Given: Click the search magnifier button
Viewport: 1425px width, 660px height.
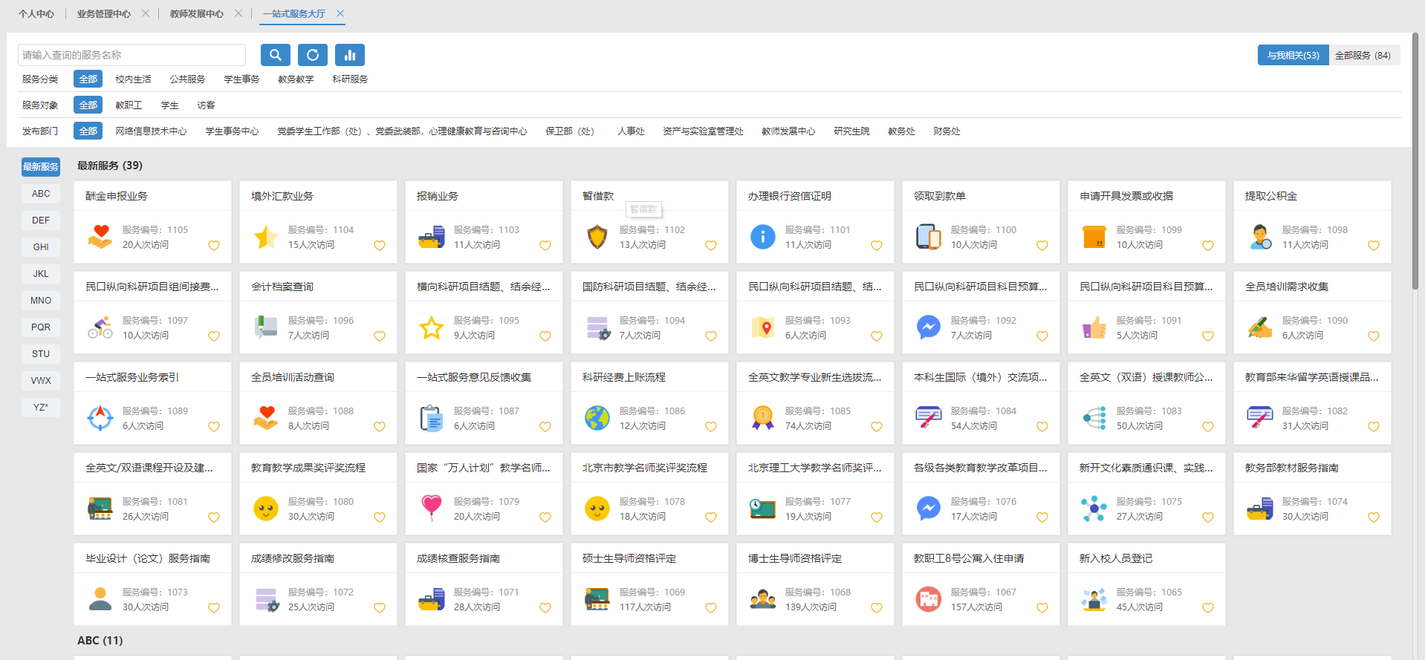Looking at the screenshot, I should coord(275,55).
